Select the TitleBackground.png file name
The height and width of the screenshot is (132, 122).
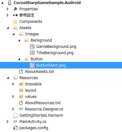[55, 53]
